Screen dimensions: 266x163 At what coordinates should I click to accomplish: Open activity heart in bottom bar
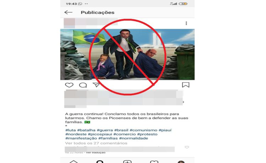(x=154, y=162)
